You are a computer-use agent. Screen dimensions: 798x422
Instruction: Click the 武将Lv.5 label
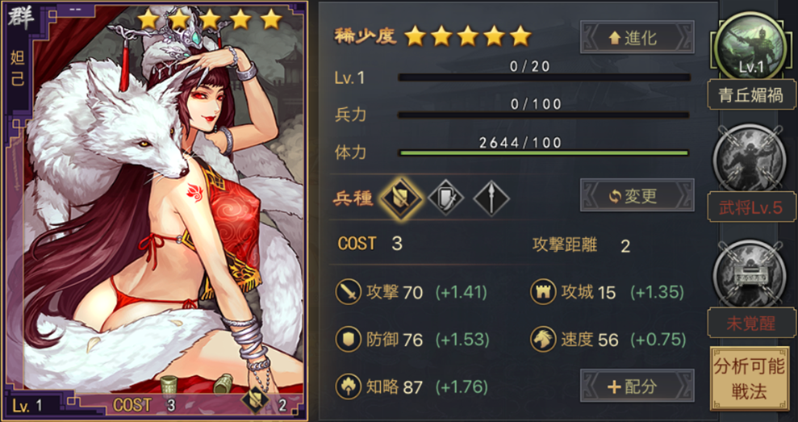751,207
